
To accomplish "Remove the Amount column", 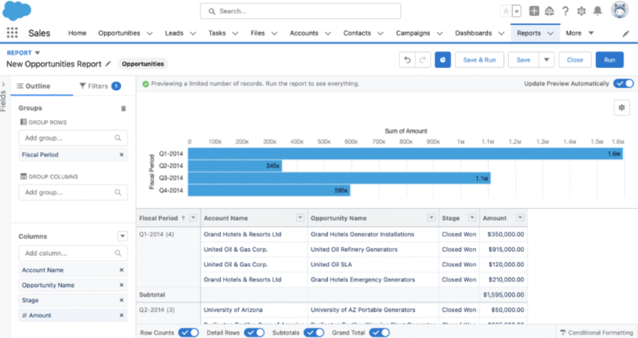I will (121, 315).
